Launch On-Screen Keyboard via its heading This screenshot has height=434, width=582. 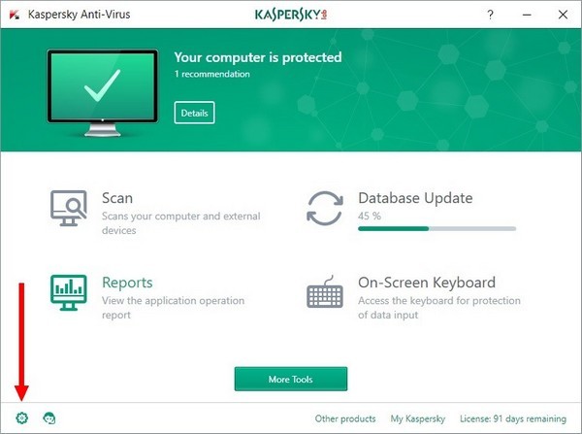(x=427, y=283)
